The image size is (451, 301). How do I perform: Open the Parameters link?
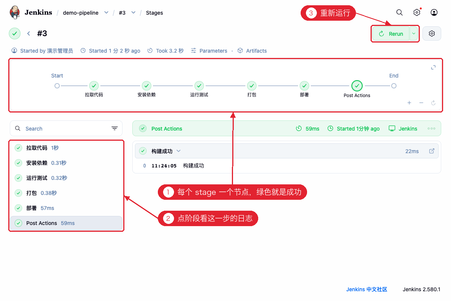pos(209,51)
